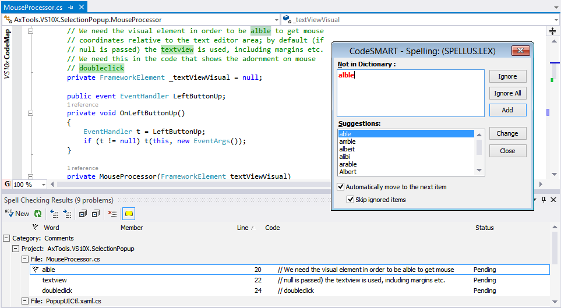
Task: Sort by the Line column header
Action: [242, 228]
